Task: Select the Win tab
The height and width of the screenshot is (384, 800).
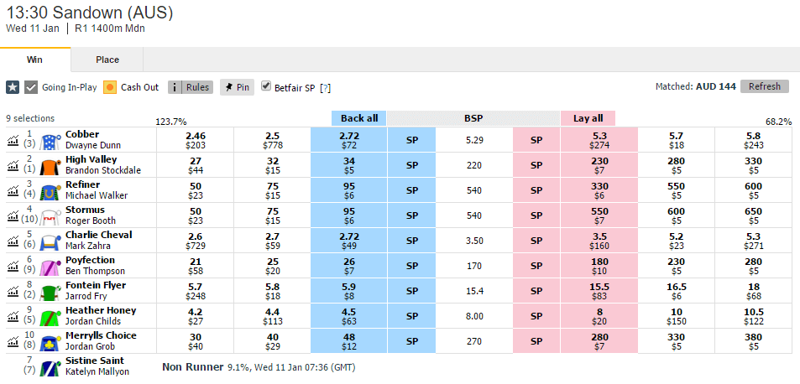Action: 34,60
